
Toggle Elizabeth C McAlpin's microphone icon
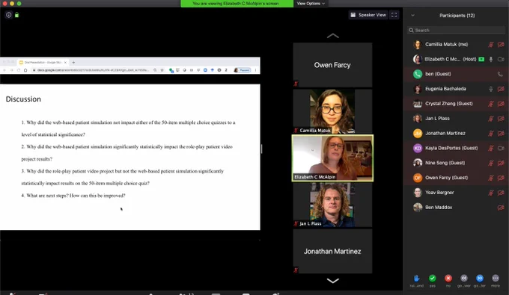[491, 59]
